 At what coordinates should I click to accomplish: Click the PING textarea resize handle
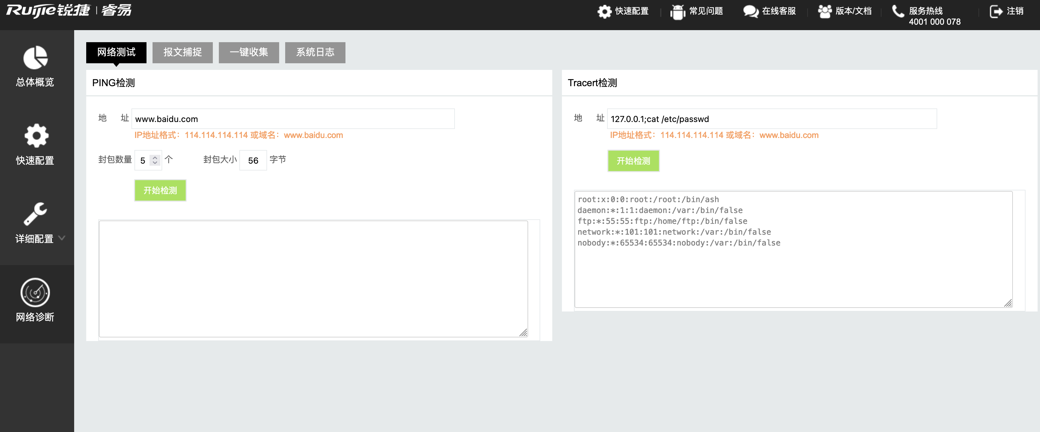(523, 332)
